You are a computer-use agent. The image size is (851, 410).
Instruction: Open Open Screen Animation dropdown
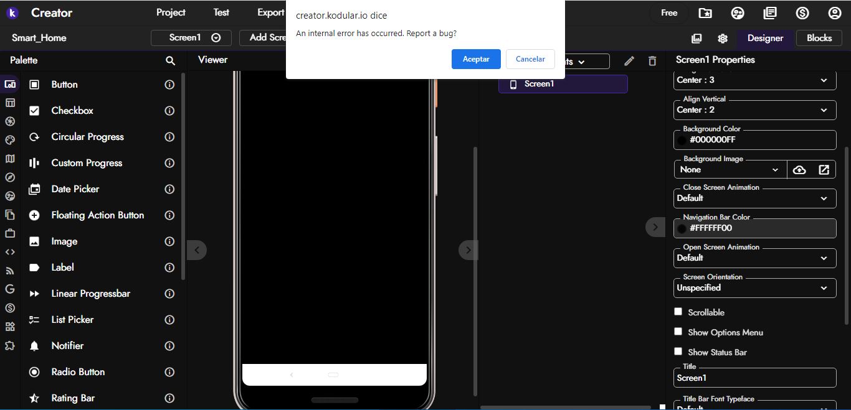(755, 258)
